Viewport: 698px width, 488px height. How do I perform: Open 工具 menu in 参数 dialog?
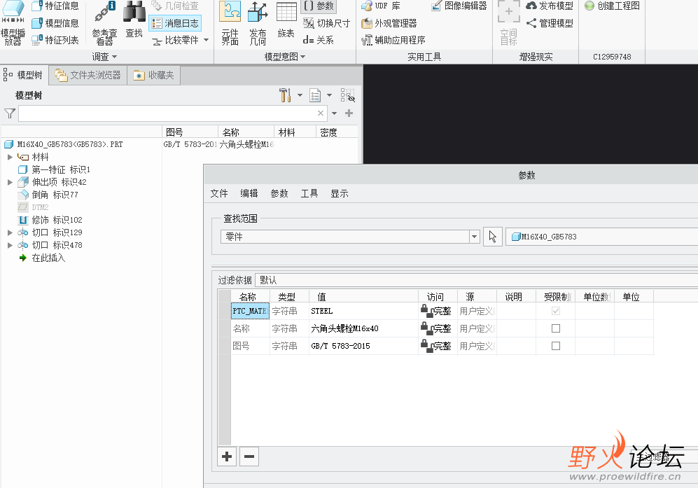(309, 193)
